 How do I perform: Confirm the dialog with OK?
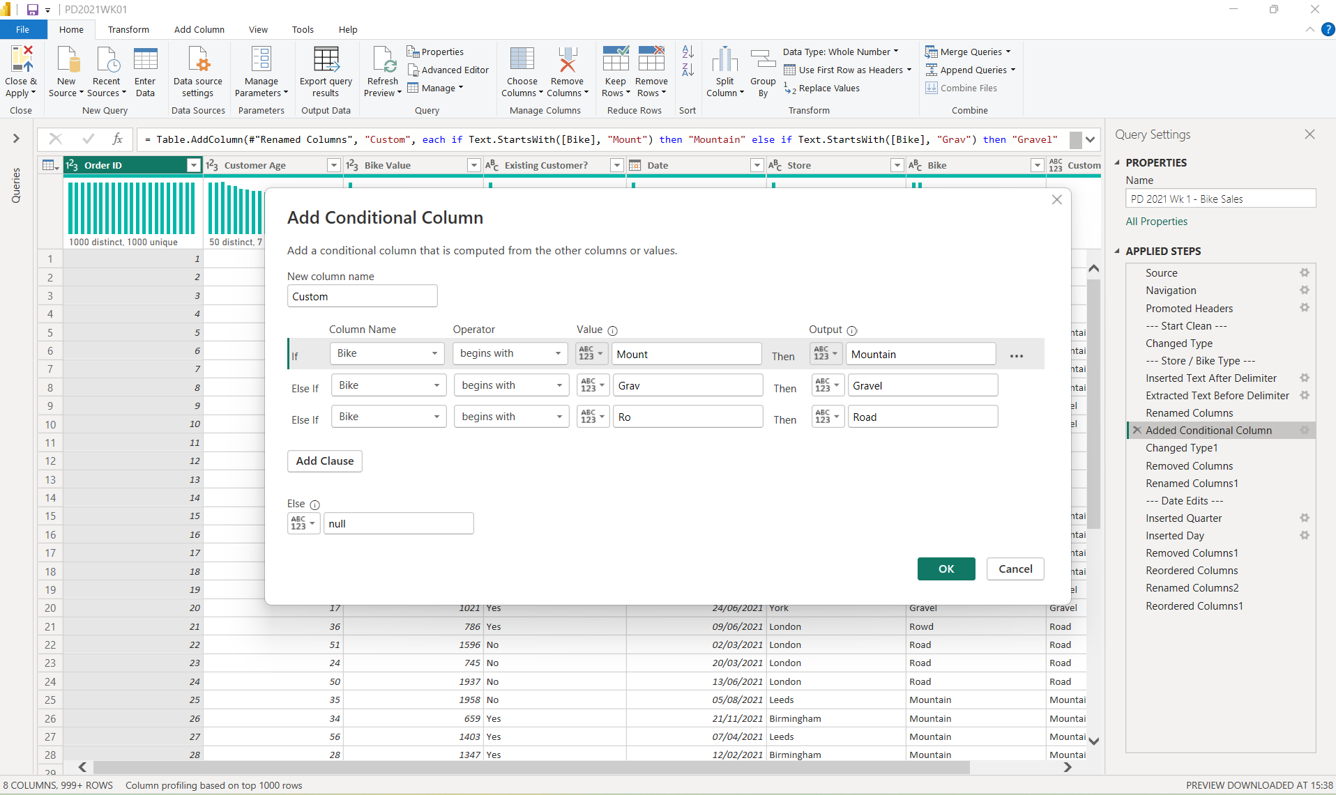click(946, 569)
